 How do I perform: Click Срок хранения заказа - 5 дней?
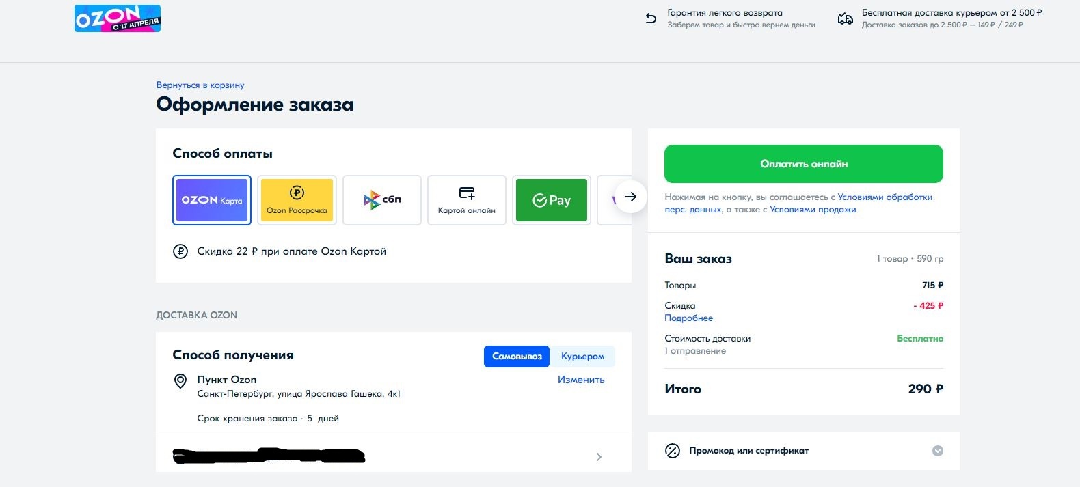pyautogui.click(x=268, y=419)
